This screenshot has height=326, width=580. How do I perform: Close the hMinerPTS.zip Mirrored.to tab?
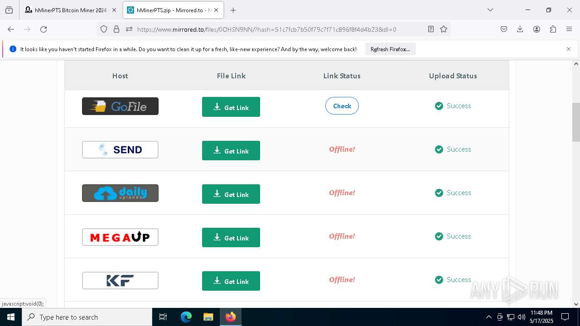click(216, 10)
